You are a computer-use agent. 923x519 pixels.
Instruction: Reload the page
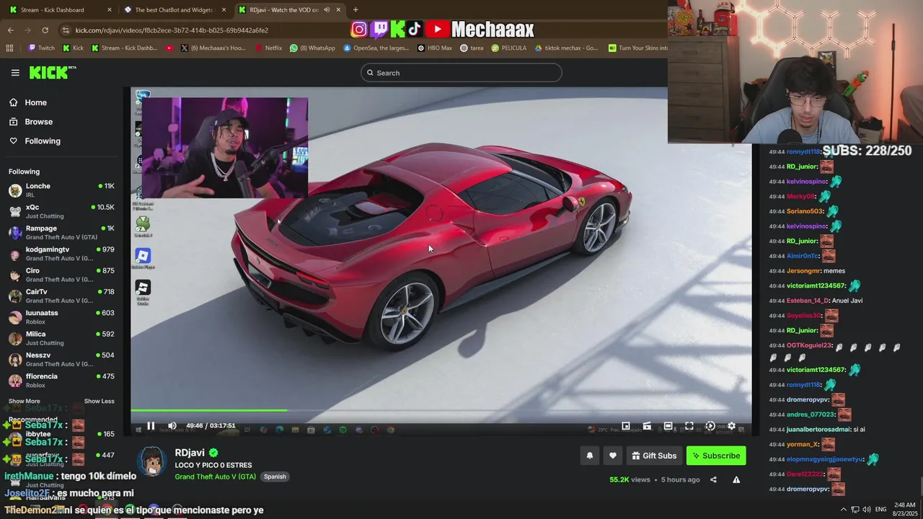click(x=45, y=30)
